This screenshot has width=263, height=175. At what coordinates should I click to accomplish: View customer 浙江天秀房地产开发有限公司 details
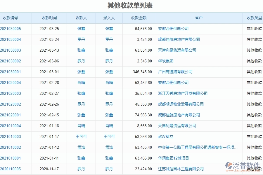point(182,93)
